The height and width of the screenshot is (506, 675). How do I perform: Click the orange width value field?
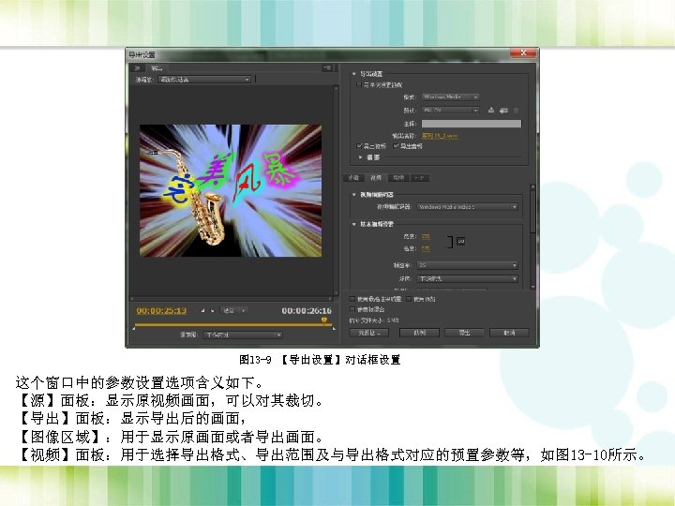pos(426,236)
